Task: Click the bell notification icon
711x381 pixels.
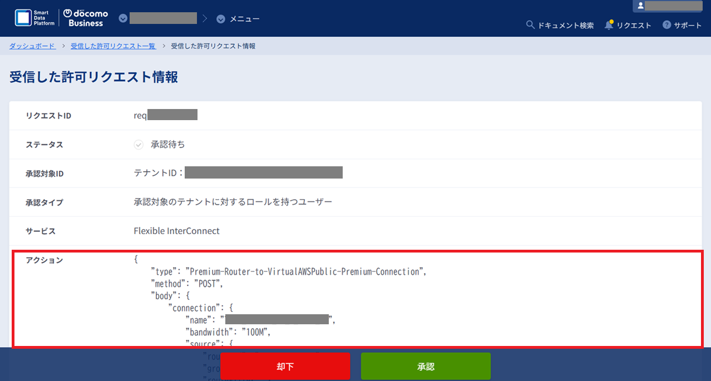Action: pyautogui.click(x=609, y=25)
